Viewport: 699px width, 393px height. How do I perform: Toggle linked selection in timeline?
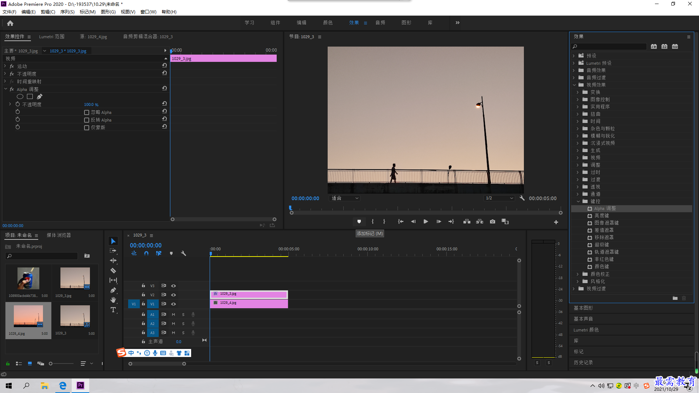(x=159, y=253)
